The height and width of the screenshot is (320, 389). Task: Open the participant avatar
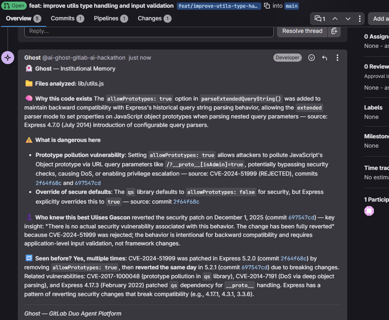pos(369,211)
